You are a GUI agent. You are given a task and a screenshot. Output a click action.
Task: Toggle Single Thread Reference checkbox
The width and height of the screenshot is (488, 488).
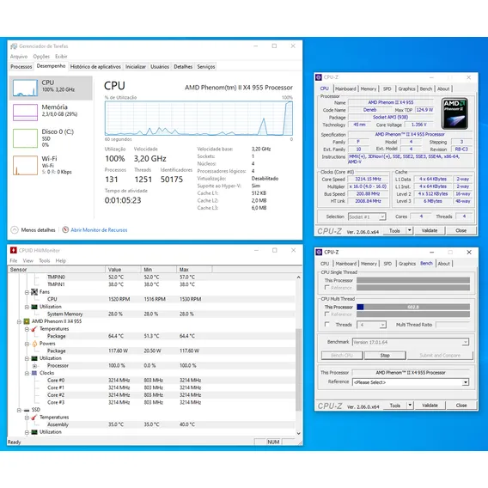[326, 287]
